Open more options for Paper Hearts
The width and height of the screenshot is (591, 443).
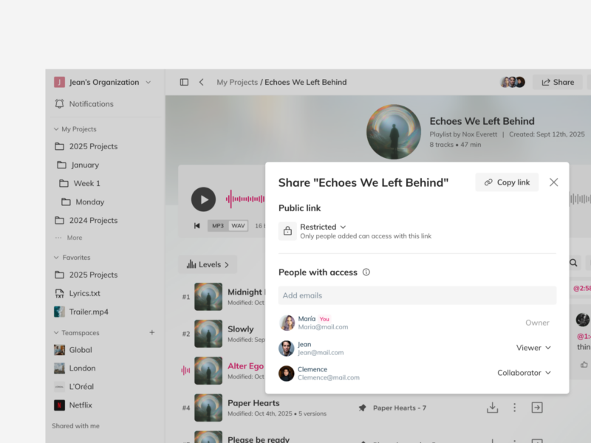click(x=515, y=408)
